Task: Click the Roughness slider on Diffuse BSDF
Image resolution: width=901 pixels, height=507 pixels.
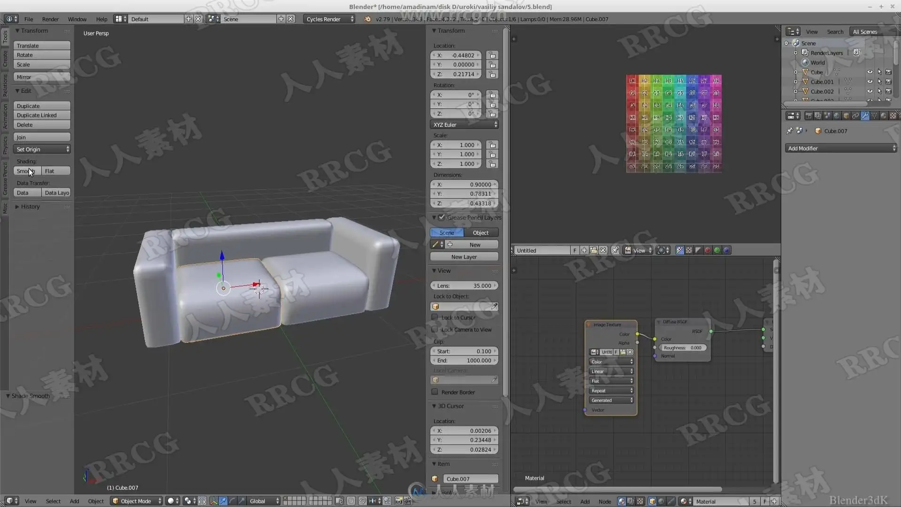Action: click(x=682, y=348)
